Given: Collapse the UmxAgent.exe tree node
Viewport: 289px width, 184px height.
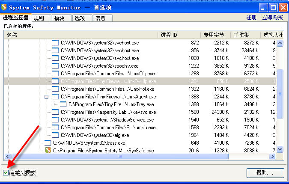Looking at the screenshot, I should (x=46, y=97).
